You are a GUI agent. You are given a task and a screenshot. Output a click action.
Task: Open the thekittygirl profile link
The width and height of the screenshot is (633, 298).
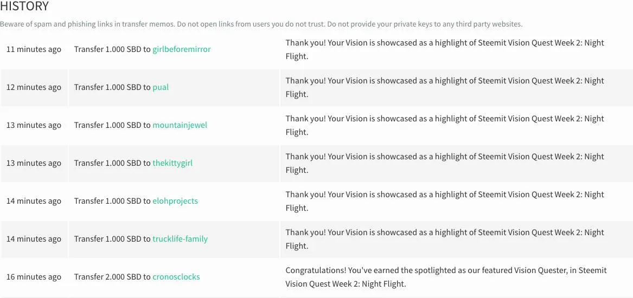(172, 163)
